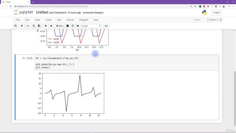Click the Trusted notebook indicator
Viewport: 236px width, 133px height.
pos(196,20)
